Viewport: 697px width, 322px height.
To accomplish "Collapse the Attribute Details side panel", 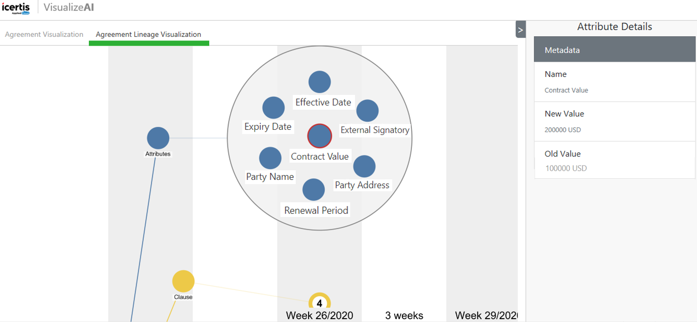I will click(x=520, y=30).
